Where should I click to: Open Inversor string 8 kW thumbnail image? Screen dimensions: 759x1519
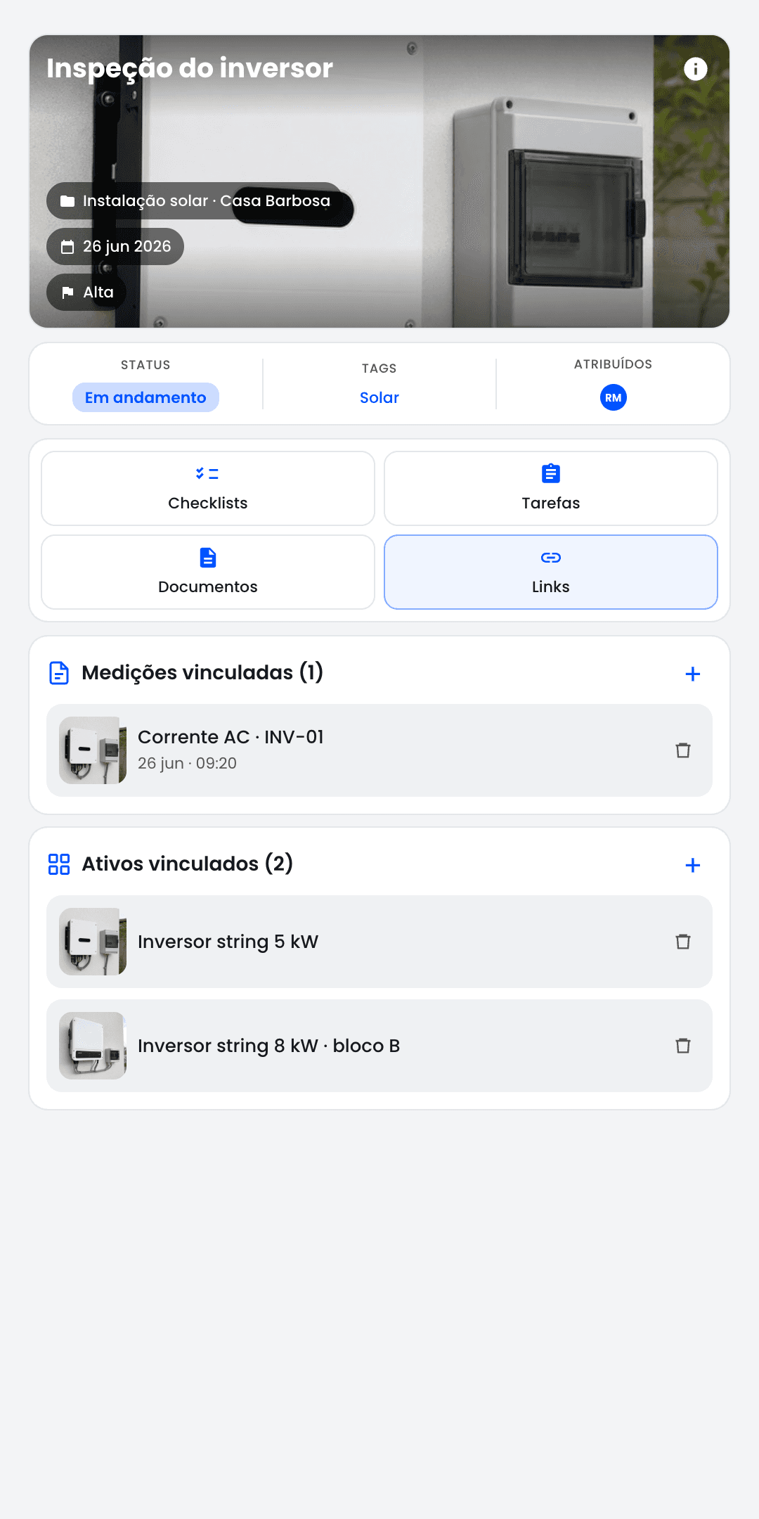pos(93,1046)
